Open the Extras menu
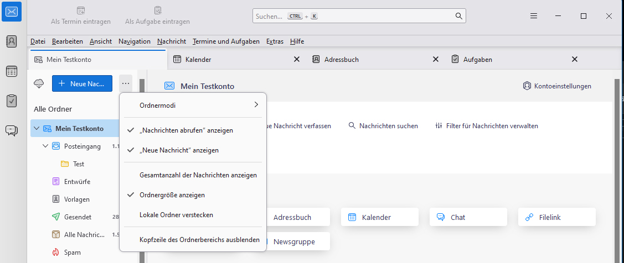This screenshot has height=263, width=624. click(x=275, y=41)
